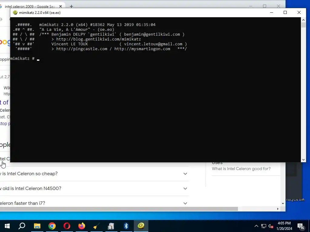Open the taskbar clock and date

point(284,226)
